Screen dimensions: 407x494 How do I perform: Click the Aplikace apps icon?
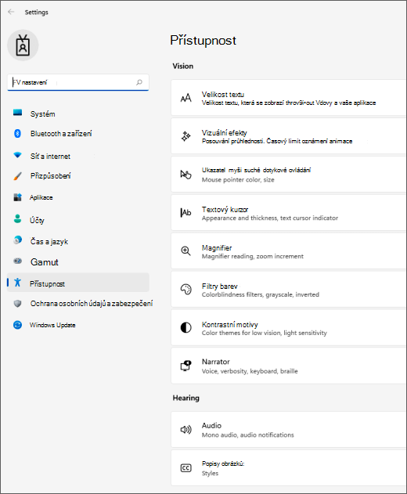tap(18, 197)
